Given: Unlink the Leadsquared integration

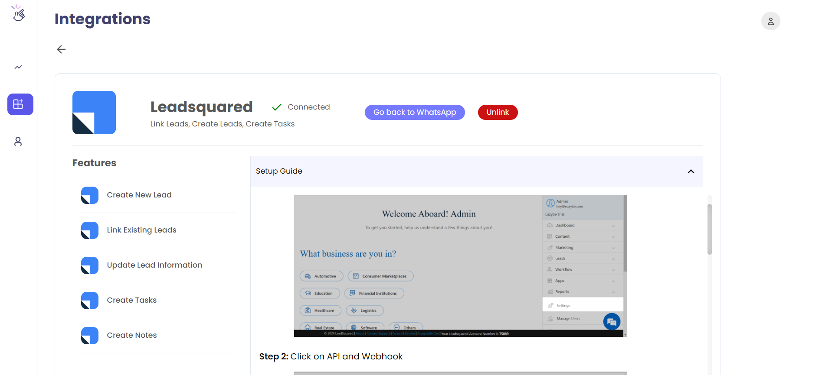Looking at the screenshot, I should point(498,112).
